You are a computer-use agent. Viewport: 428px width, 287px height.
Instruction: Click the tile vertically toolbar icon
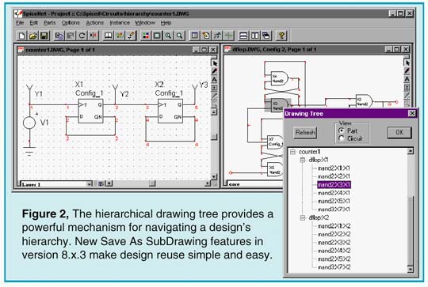click(x=254, y=36)
